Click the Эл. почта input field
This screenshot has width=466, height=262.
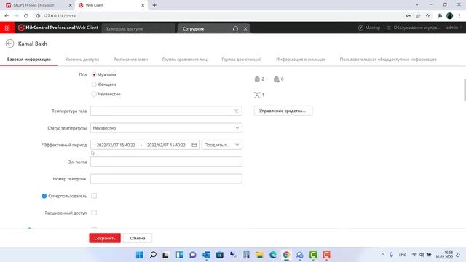166,162
